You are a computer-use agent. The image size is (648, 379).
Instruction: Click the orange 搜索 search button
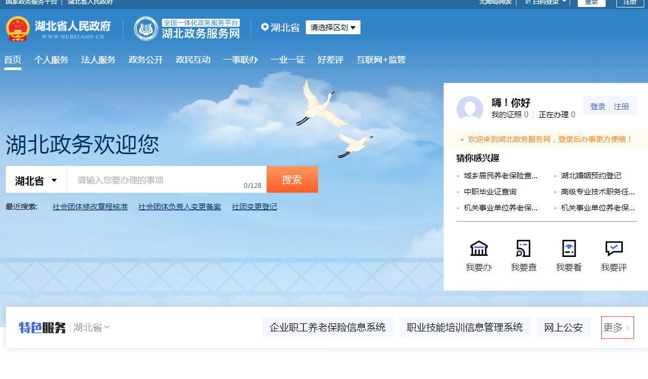tap(292, 180)
